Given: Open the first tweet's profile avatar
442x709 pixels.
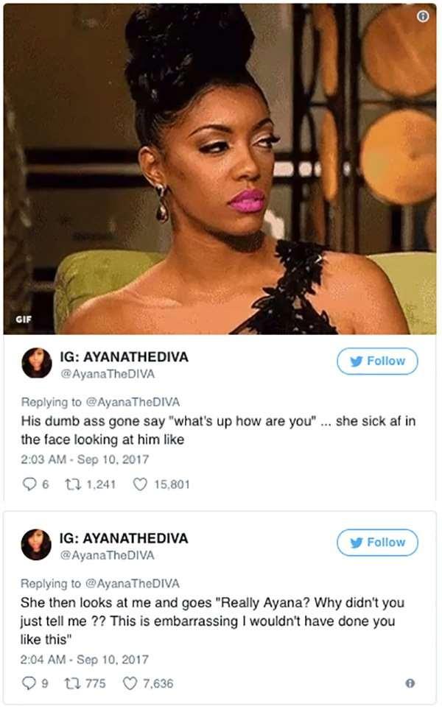Looking at the screenshot, I should click(x=37, y=363).
